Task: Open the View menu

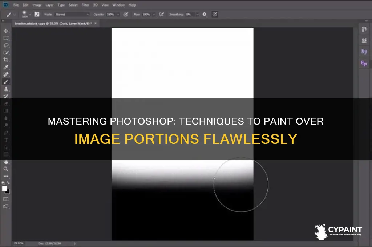Action: coord(105,5)
